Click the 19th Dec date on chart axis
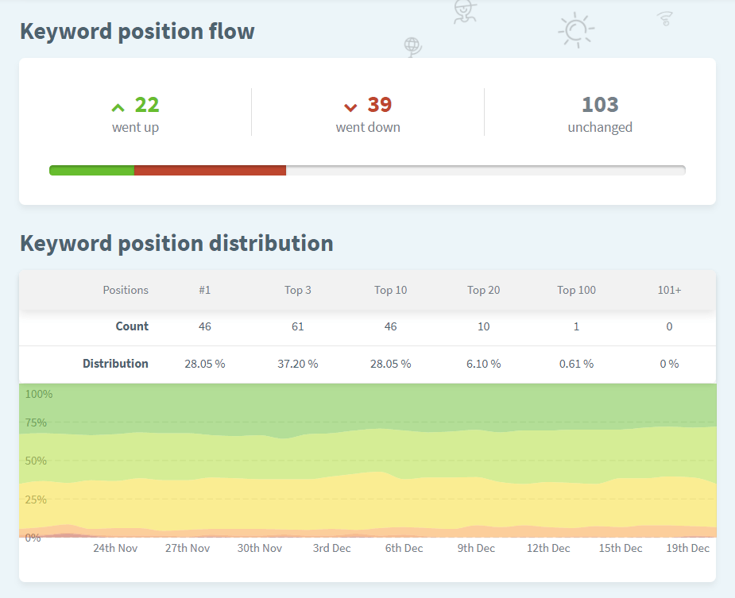 click(687, 548)
